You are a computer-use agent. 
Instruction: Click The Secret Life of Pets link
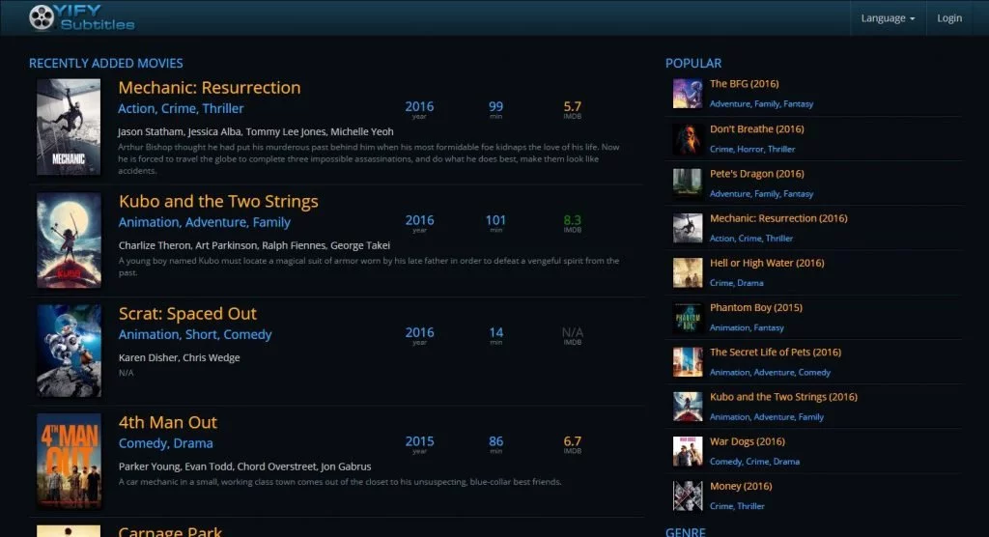click(x=775, y=353)
